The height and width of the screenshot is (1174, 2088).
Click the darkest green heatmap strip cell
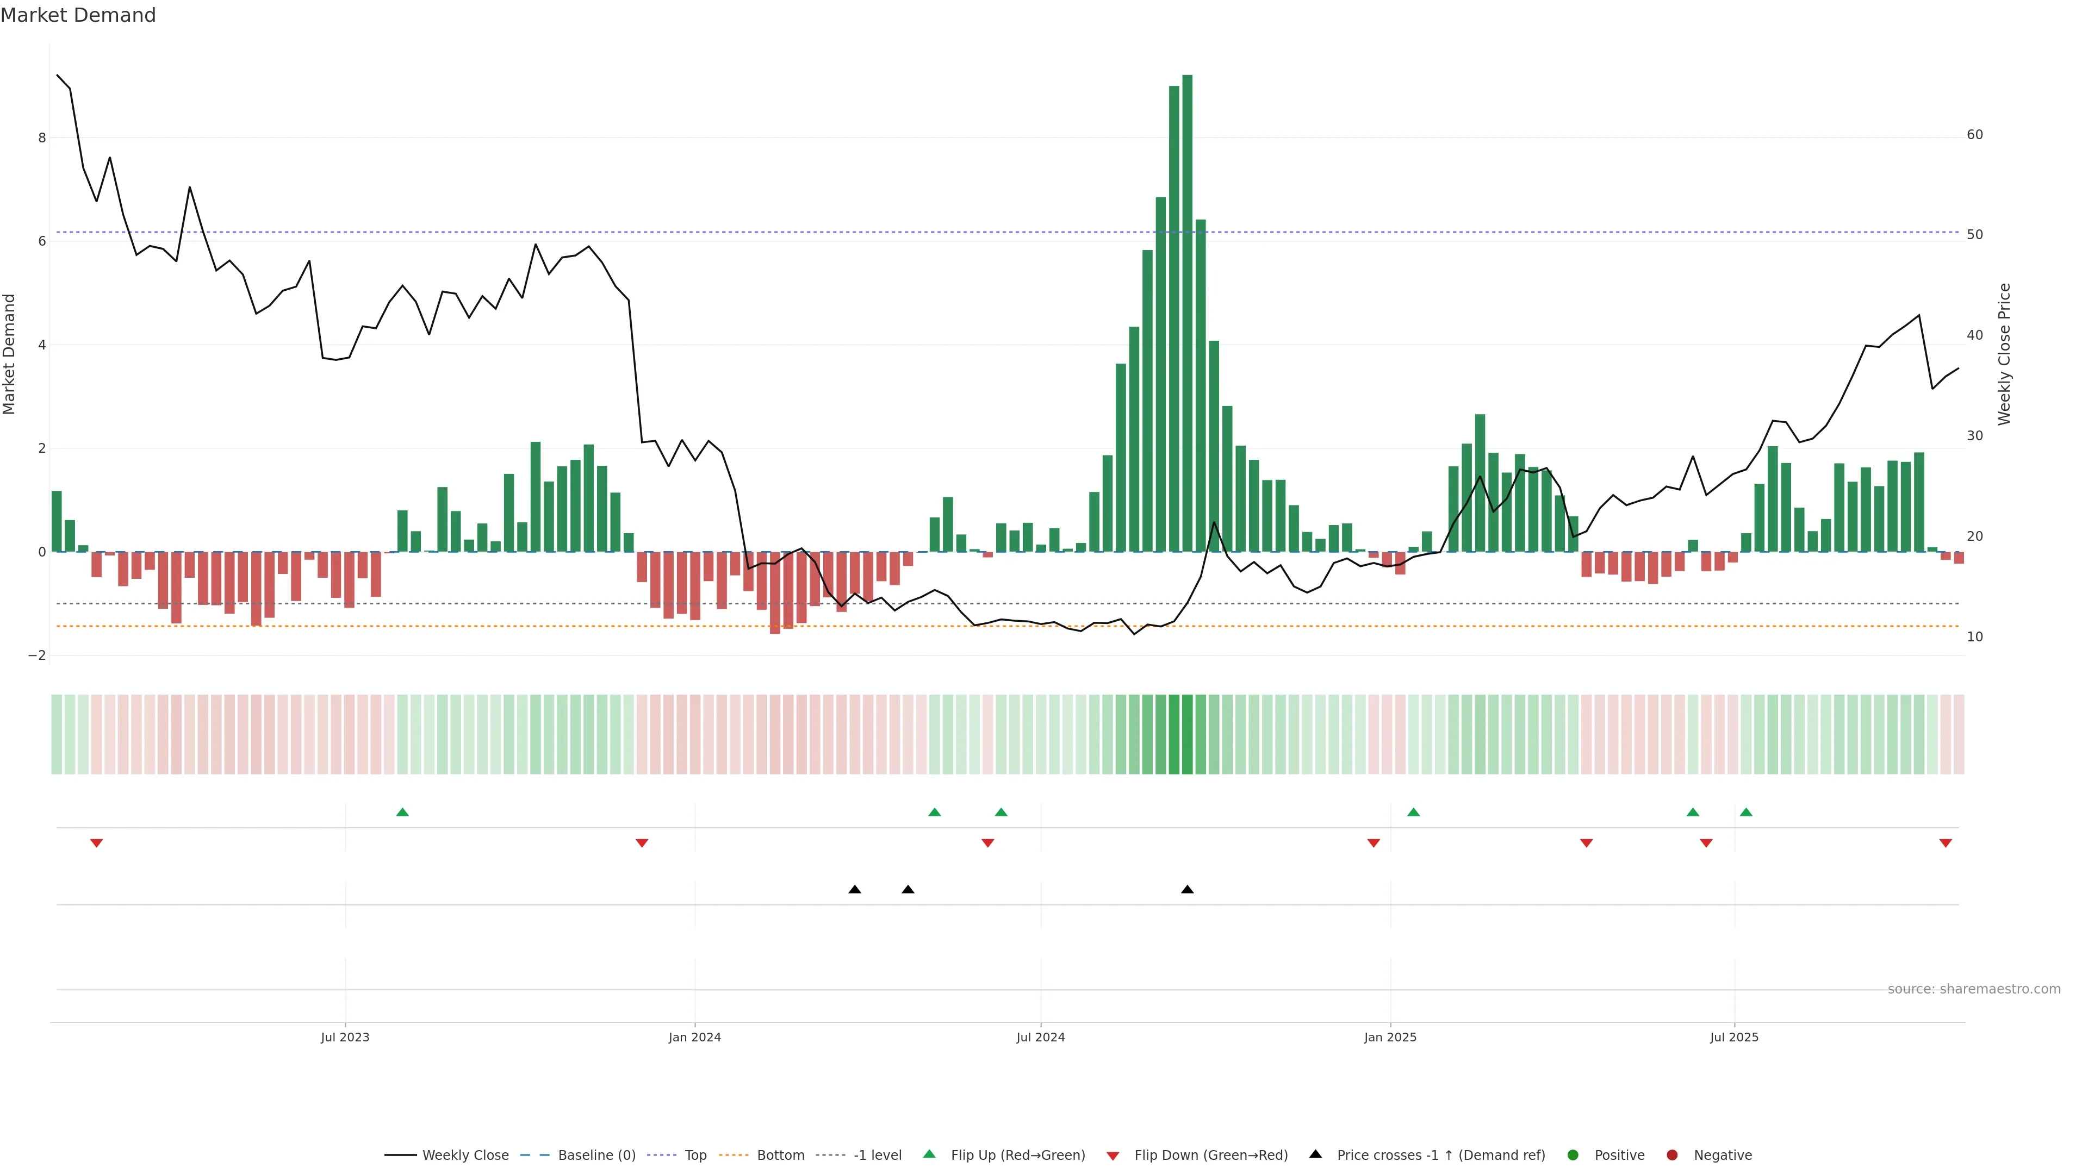point(1188,734)
